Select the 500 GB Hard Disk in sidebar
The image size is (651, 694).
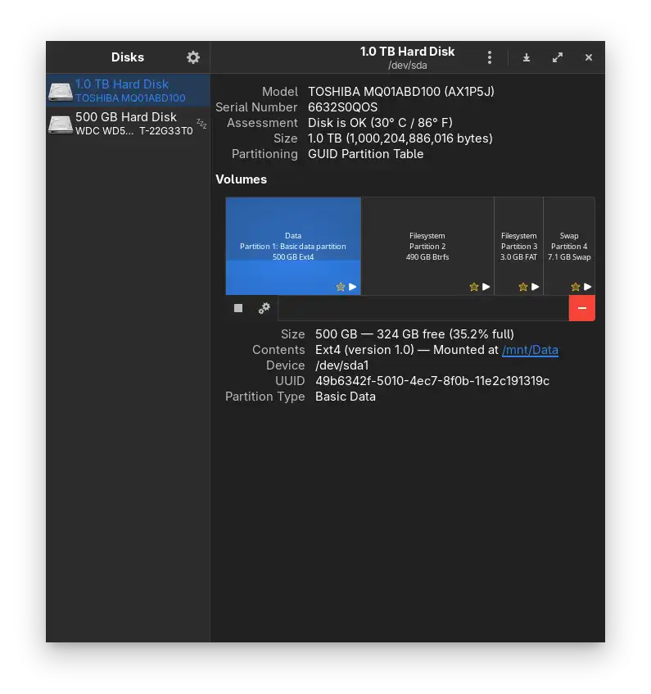[x=127, y=124]
